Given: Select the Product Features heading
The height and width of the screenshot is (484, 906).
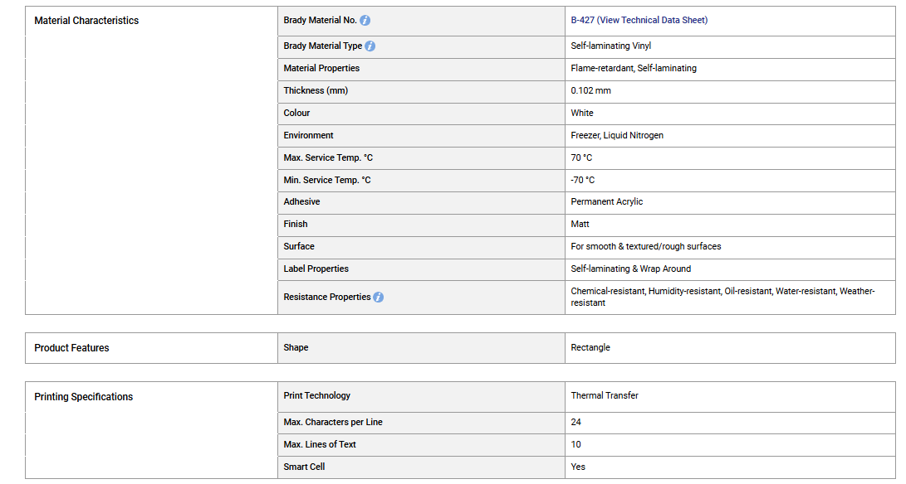Looking at the screenshot, I should coord(71,348).
